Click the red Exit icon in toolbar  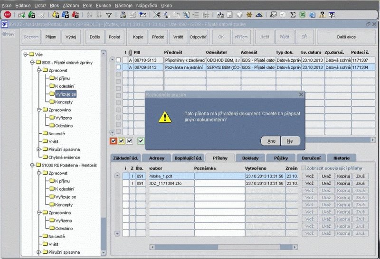click(7, 15)
